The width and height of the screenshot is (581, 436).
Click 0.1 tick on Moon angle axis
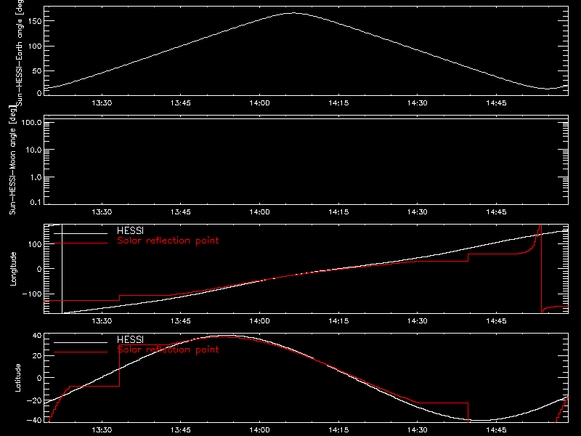(x=36, y=202)
